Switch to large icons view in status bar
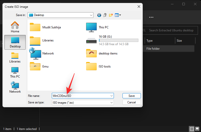Screen dimensions: 201x132 197,129
